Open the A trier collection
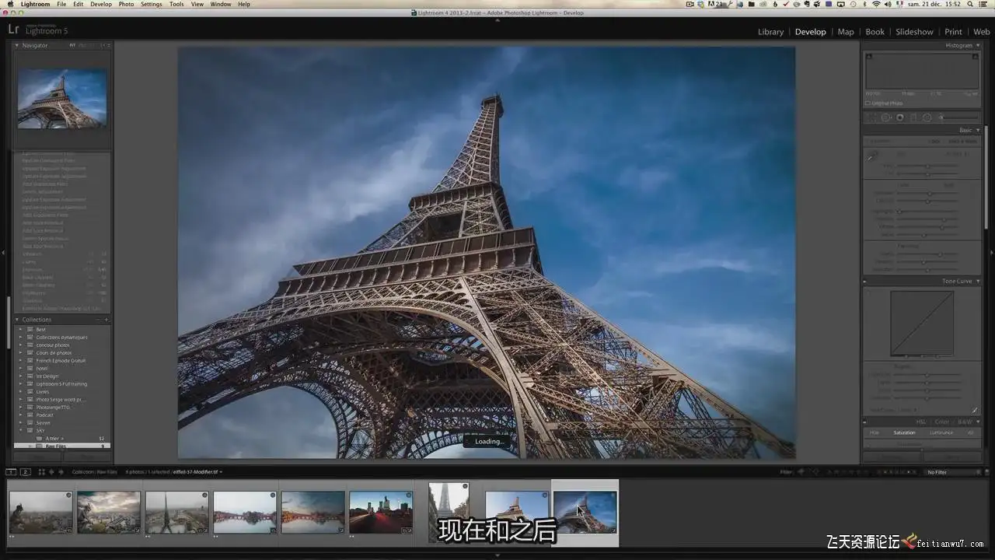The image size is (995, 560). (53, 439)
